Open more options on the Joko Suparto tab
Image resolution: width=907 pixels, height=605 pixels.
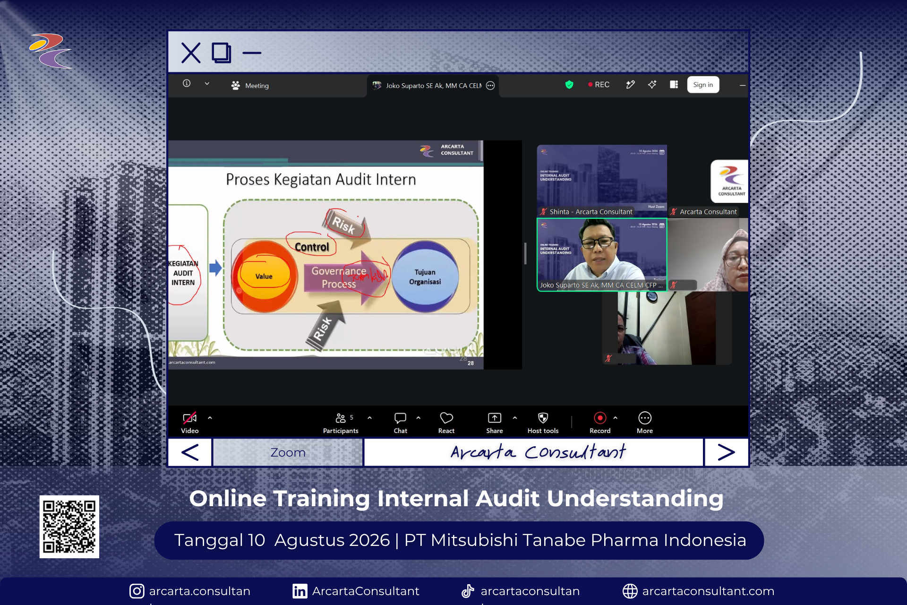pos(490,86)
